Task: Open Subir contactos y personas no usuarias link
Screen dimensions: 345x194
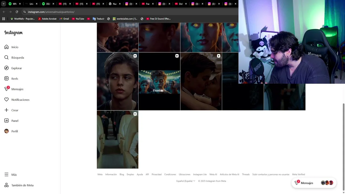Action: point(271,174)
